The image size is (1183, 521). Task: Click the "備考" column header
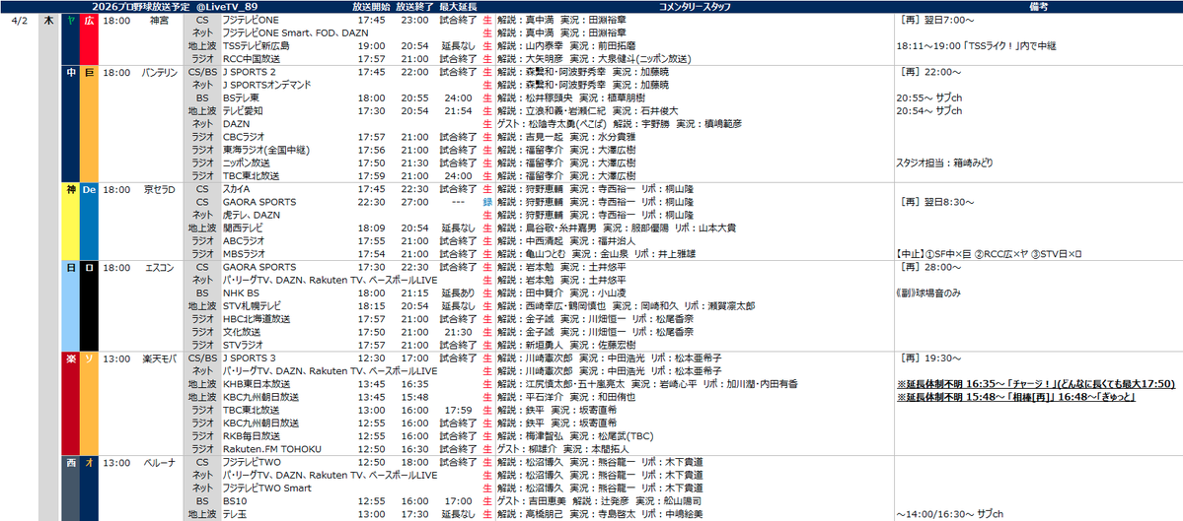pos(1037,6)
